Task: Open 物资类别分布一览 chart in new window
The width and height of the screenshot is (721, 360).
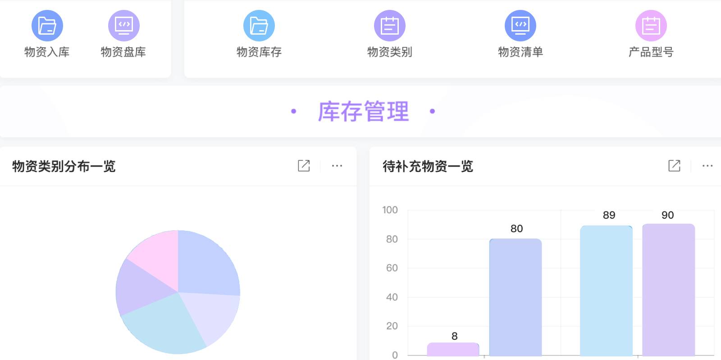Action: (x=304, y=166)
